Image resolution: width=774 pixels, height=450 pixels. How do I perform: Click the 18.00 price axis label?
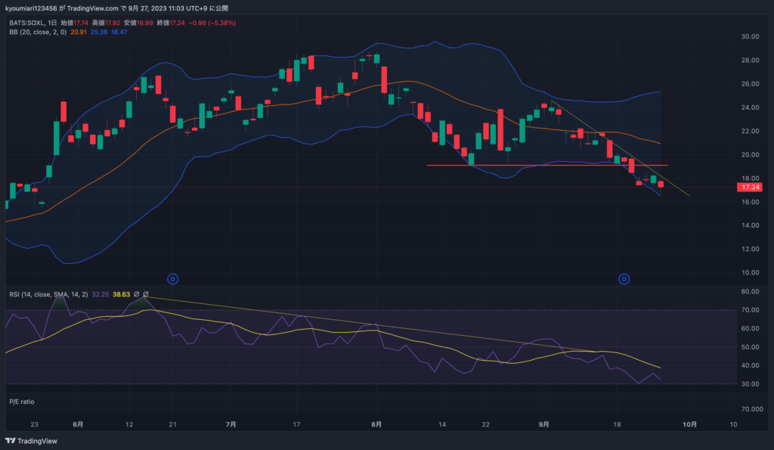(750, 178)
